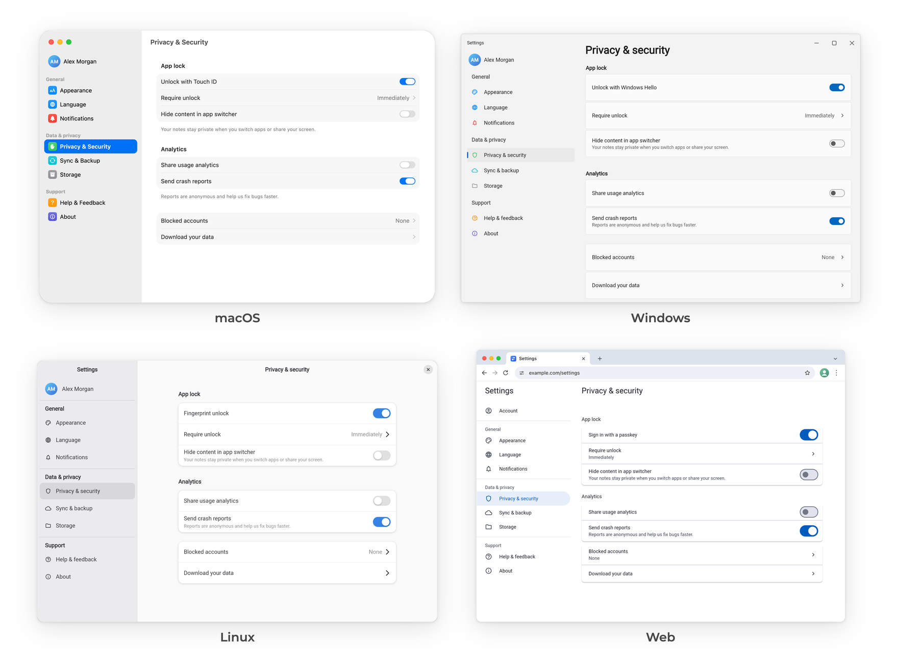Toggle Sign in with a passkey on Web
898x669 pixels.
(809, 435)
